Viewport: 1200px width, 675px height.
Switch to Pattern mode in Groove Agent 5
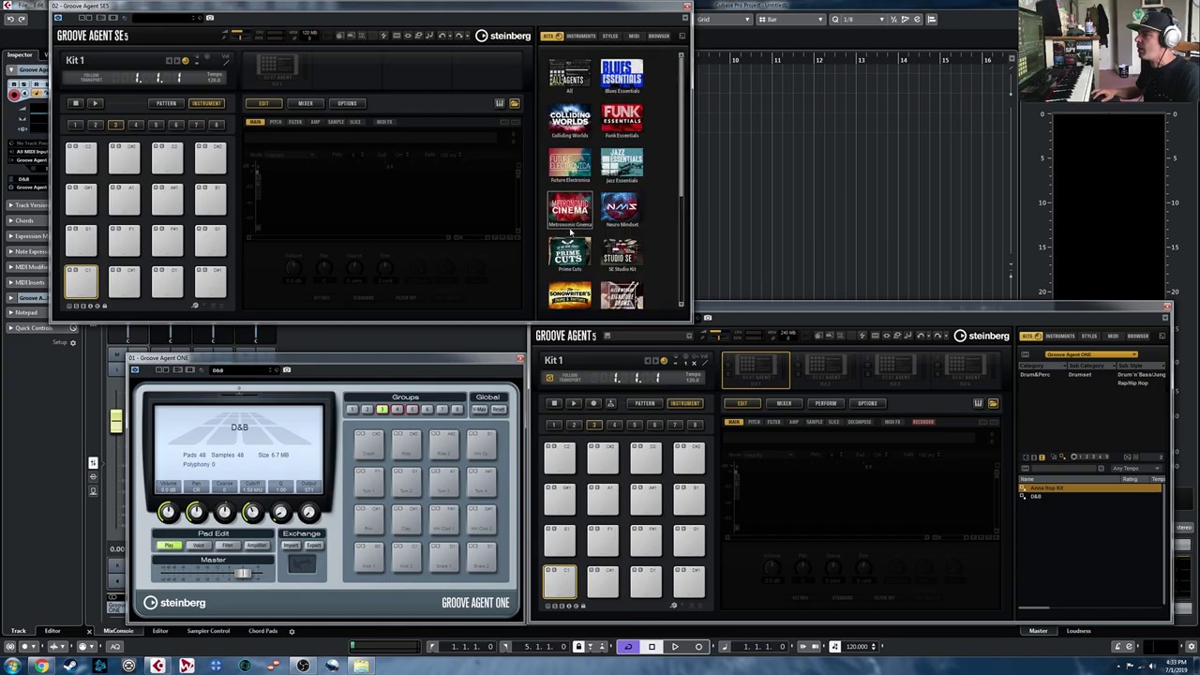coord(644,403)
